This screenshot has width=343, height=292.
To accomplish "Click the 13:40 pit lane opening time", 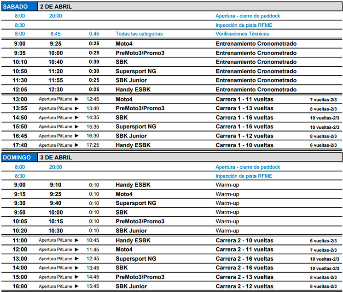I will click(93, 108).
